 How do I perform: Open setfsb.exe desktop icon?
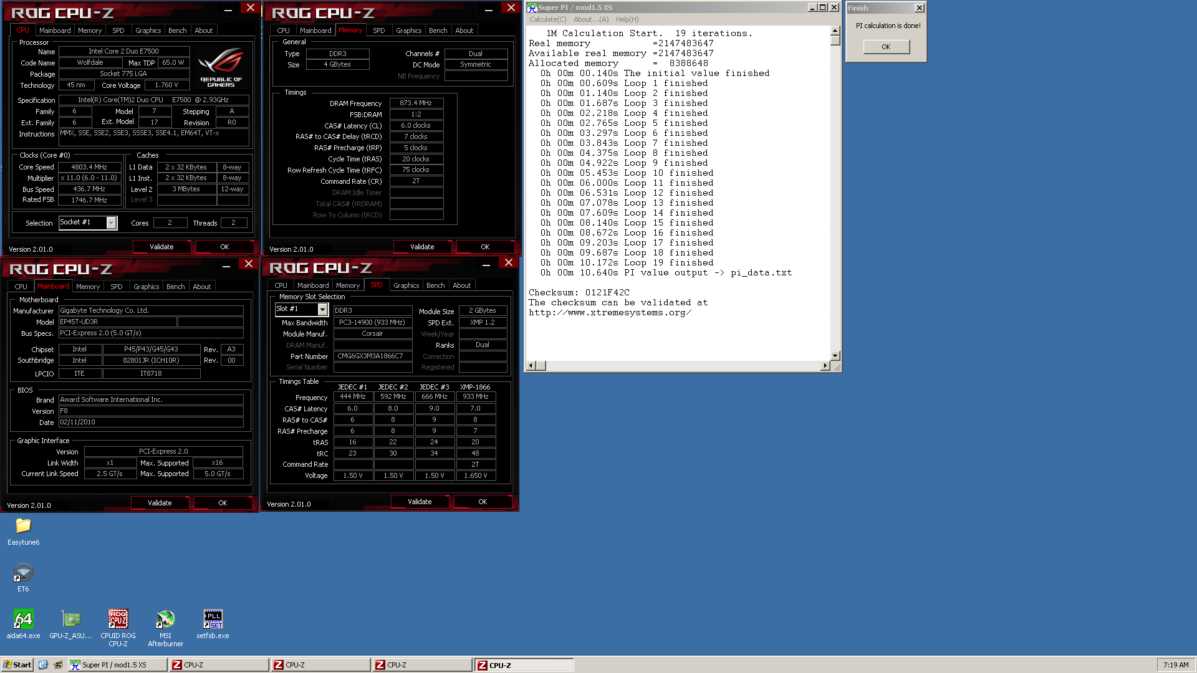(213, 624)
